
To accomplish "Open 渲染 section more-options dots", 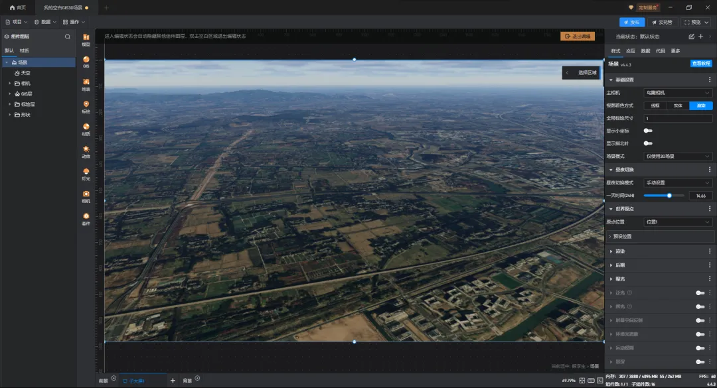I will [710, 251].
